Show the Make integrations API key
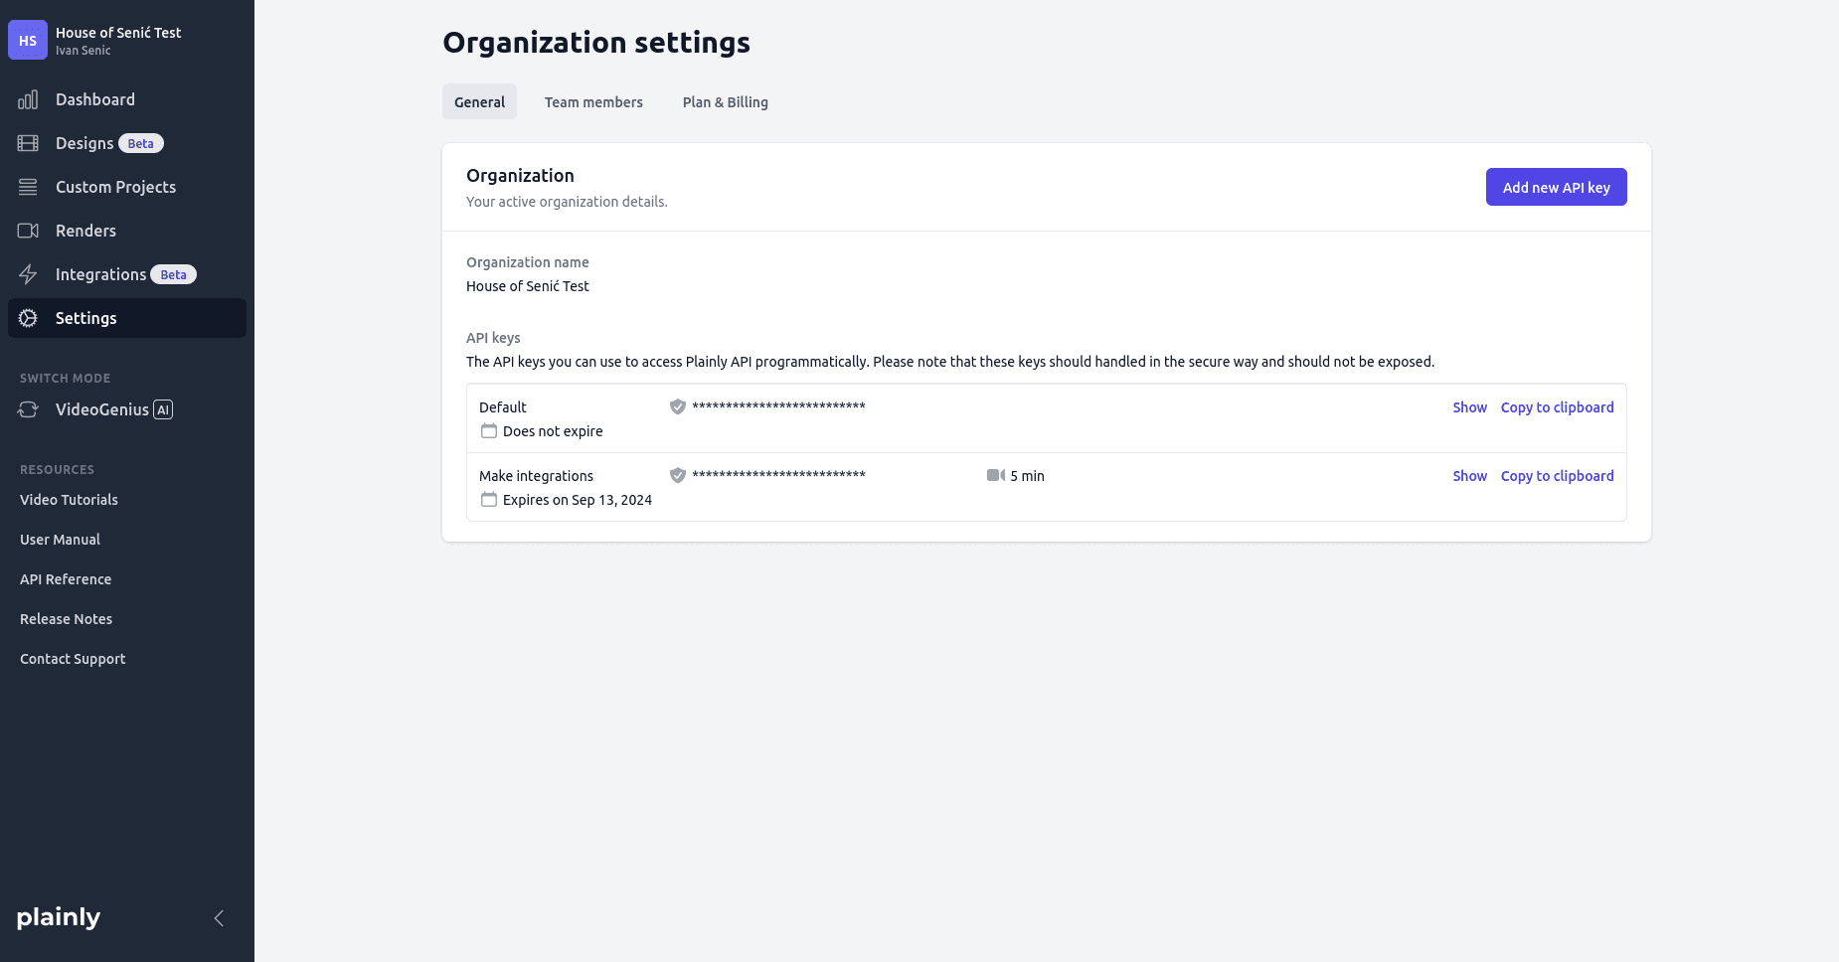The height and width of the screenshot is (962, 1839). tap(1469, 476)
